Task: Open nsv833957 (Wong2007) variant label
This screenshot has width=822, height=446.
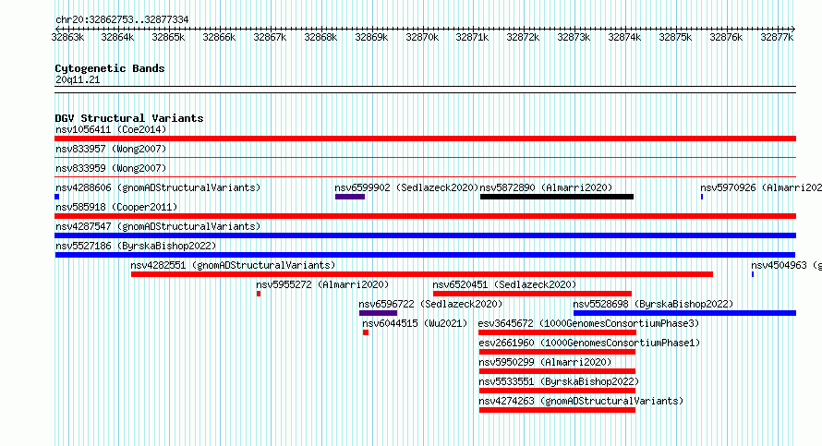Action: (111, 149)
